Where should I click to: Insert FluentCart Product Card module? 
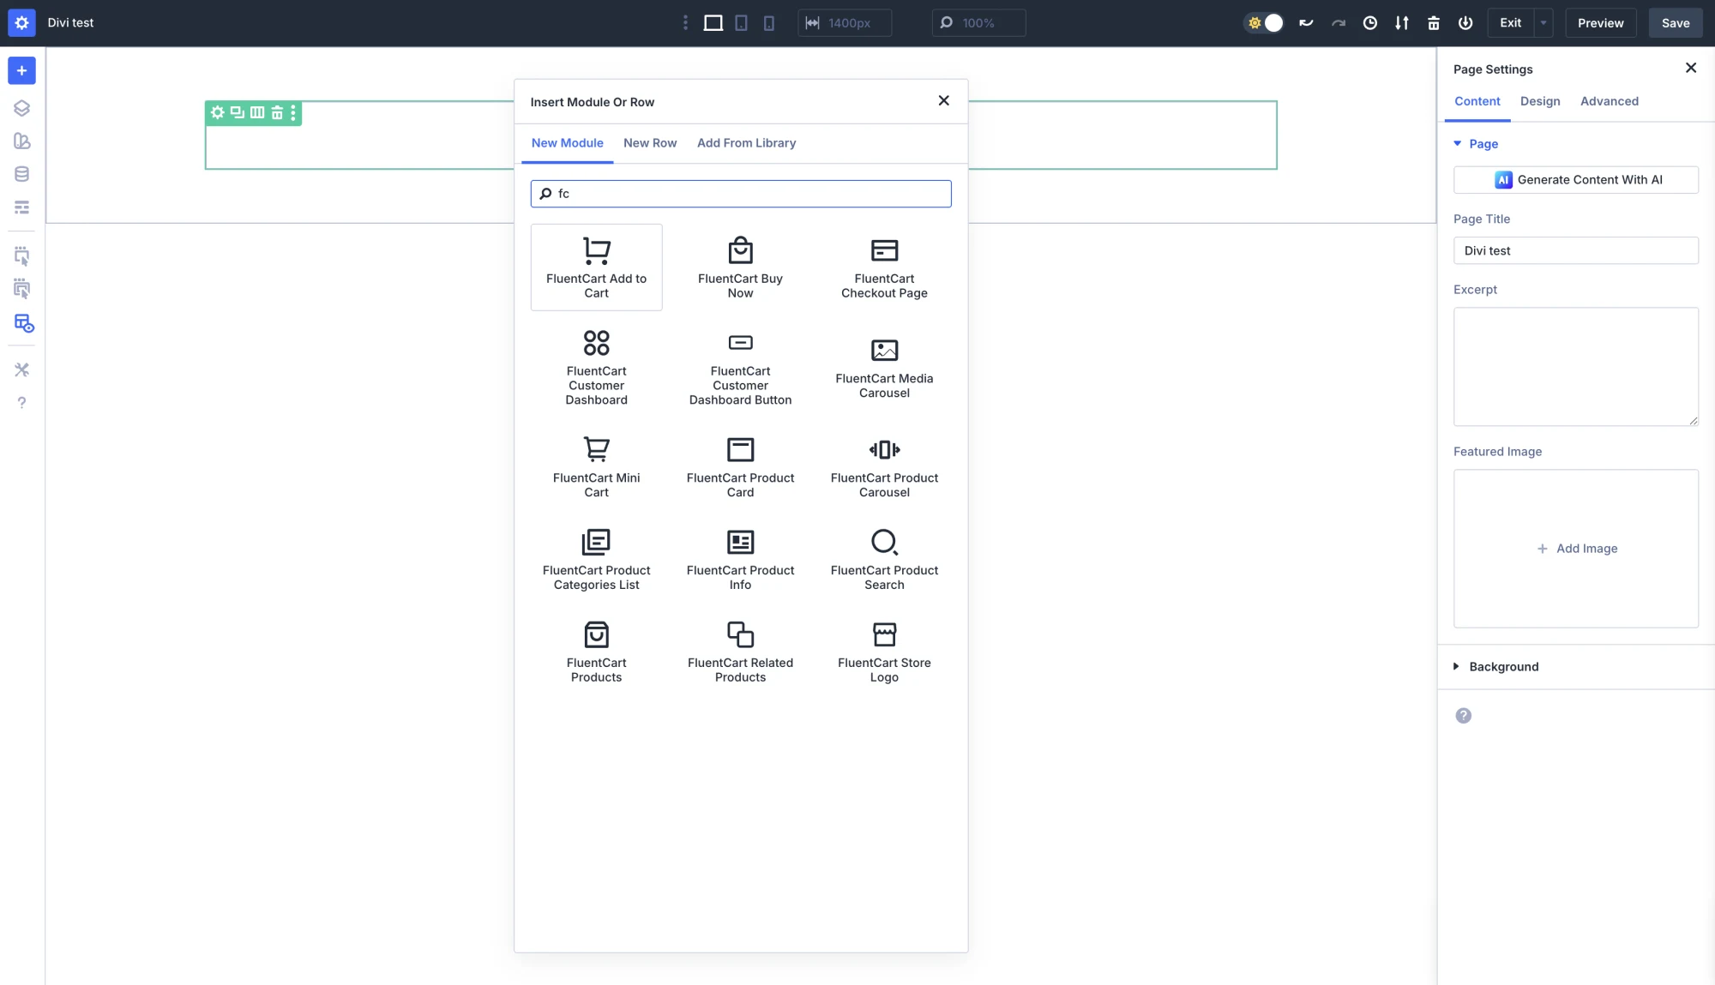point(740,467)
